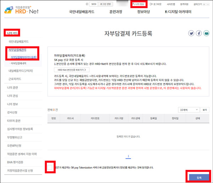Click the 등록 register button
The image size is (213, 183).
point(199,177)
